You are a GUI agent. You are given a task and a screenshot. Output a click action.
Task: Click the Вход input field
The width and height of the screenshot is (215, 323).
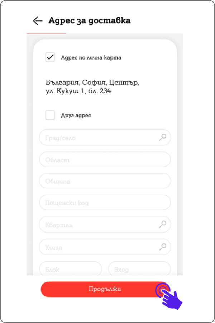click(x=139, y=269)
